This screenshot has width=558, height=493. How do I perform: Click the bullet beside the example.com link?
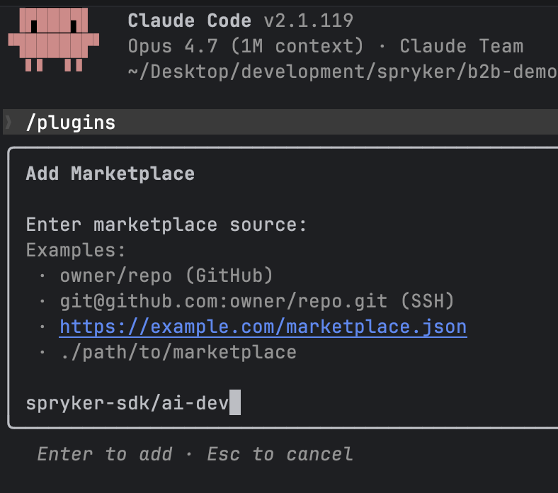coord(42,327)
